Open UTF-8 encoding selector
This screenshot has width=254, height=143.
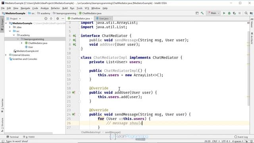[226, 141]
